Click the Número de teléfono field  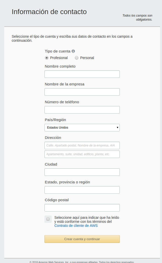tap(82, 110)
